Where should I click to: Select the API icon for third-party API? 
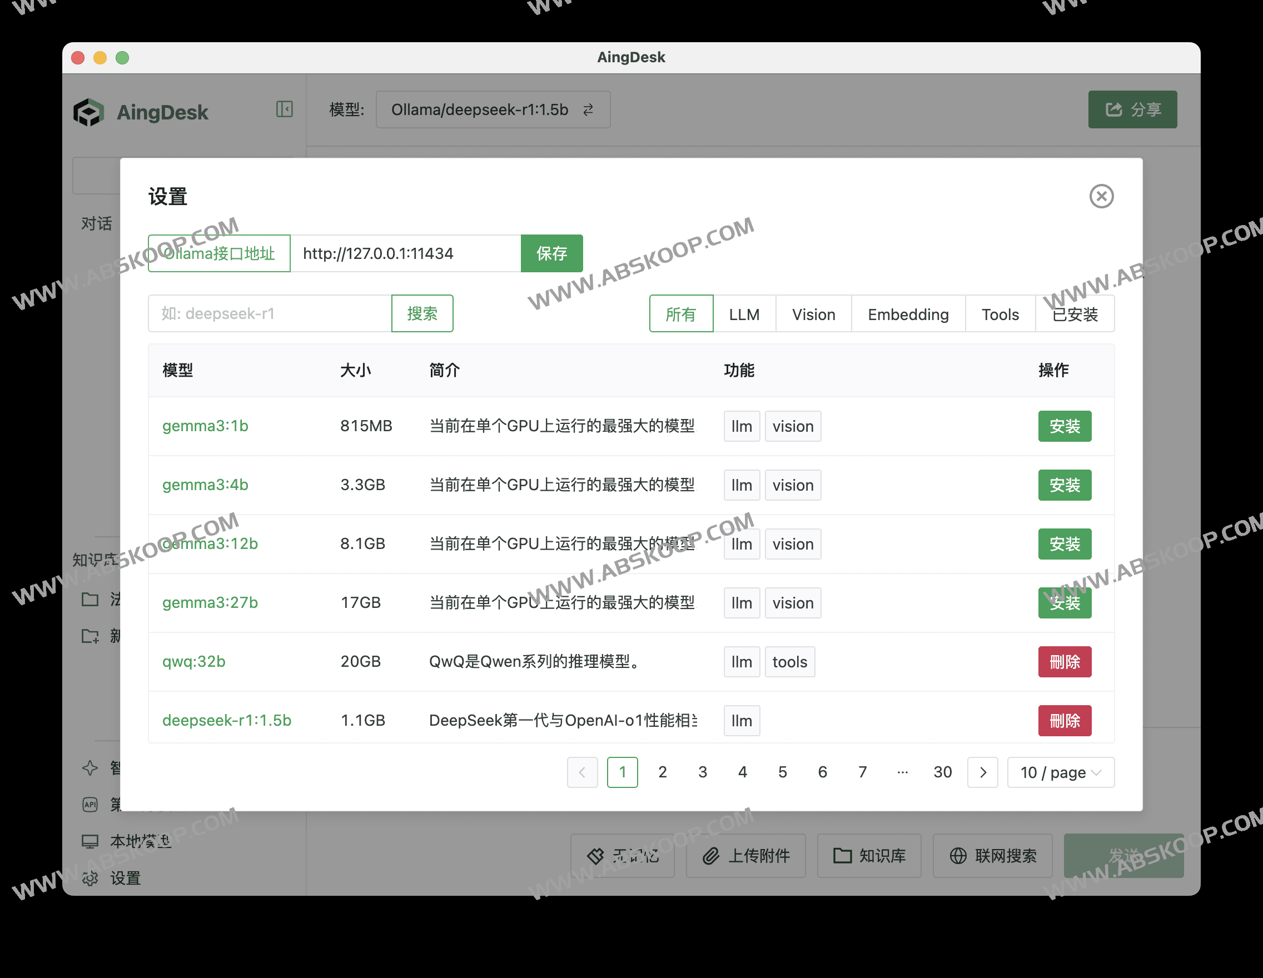(x=91, y=805)
